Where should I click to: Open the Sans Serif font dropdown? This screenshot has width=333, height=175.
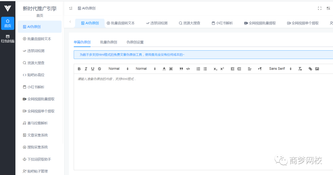(280, 69)
